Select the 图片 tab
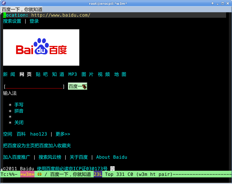This screenshot has height=184, width=232. pos(87,74)
